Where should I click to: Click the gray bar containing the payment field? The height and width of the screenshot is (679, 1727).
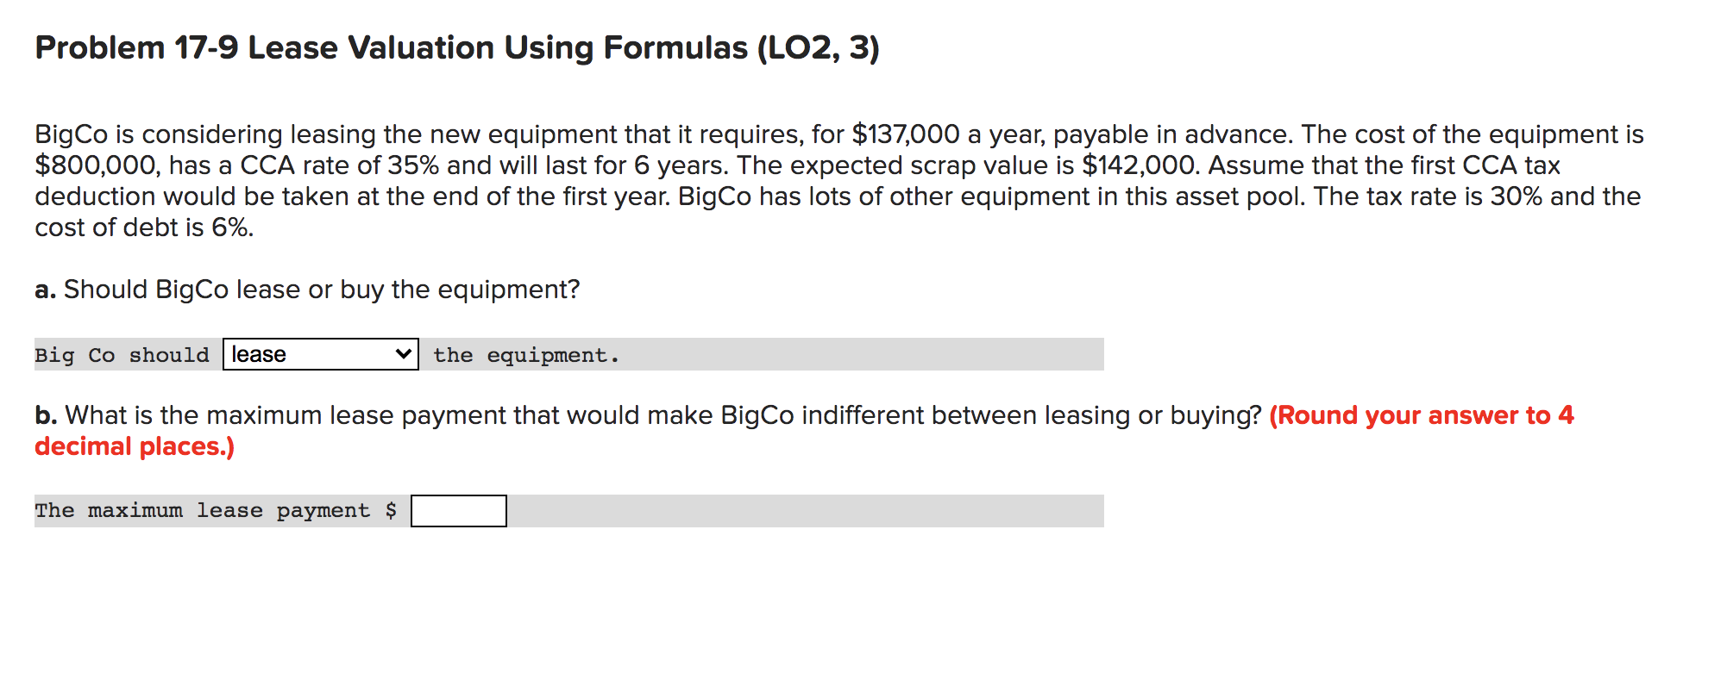point(776,511)
